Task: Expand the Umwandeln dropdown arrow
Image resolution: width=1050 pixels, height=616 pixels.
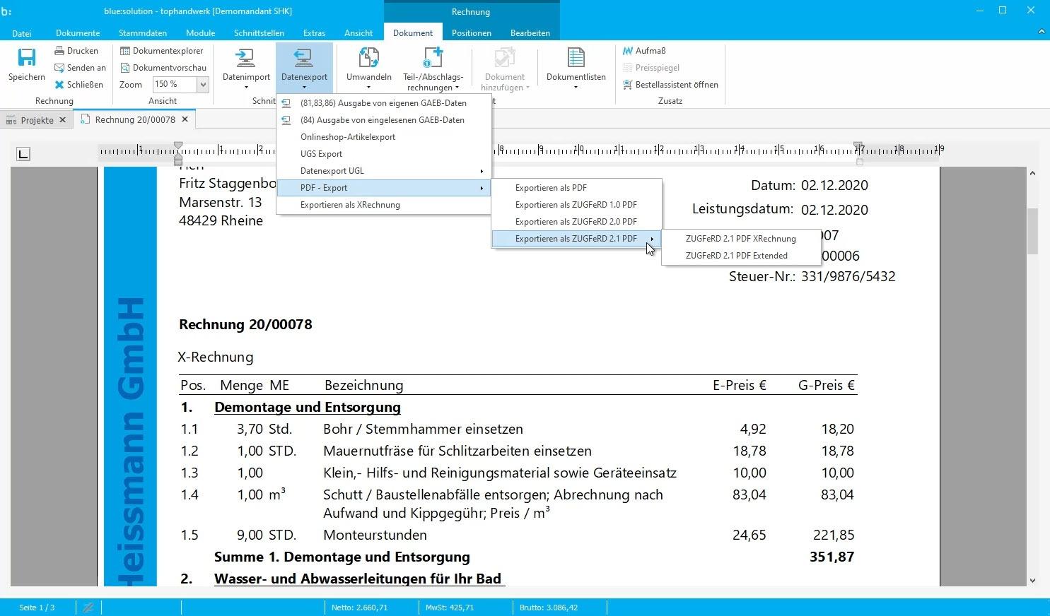Action: pos(368,88)
